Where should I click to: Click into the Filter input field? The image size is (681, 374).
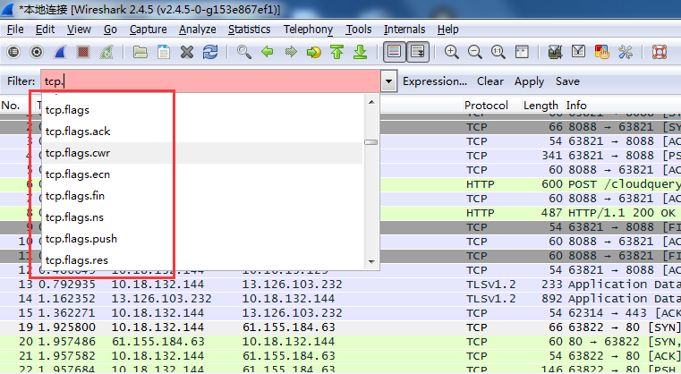[x=210, y=81]
